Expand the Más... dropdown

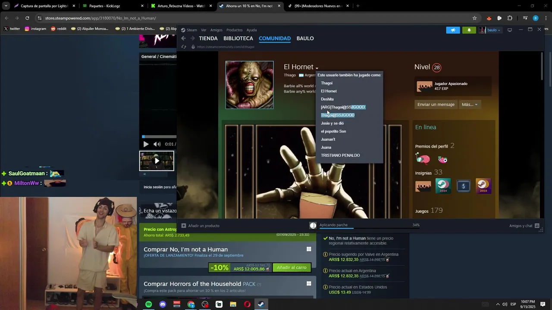pyautogui.click(x=470, y=104)
